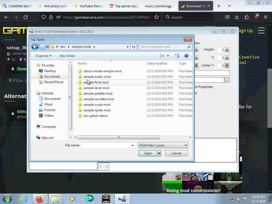Click the magnifier in Search sample-mods box

tap(189, 47)
